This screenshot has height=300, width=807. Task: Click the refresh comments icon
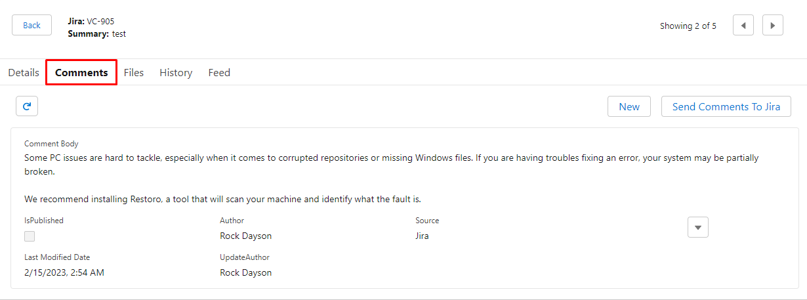(27, 106)
